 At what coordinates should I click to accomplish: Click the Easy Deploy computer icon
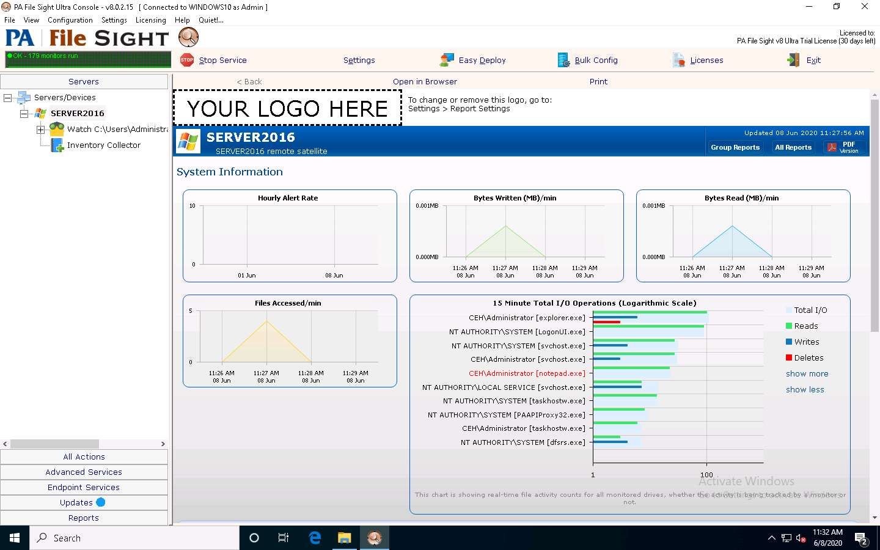click(447, 60)
